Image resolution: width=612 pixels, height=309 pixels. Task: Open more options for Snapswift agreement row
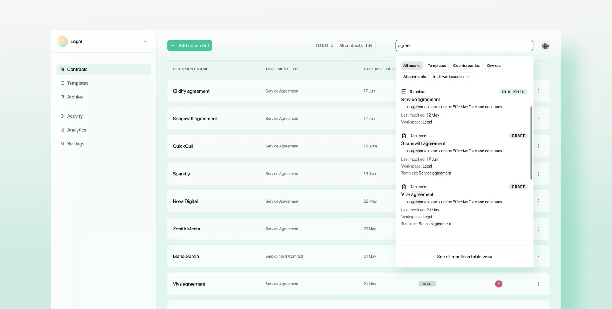tap(539, 119)
